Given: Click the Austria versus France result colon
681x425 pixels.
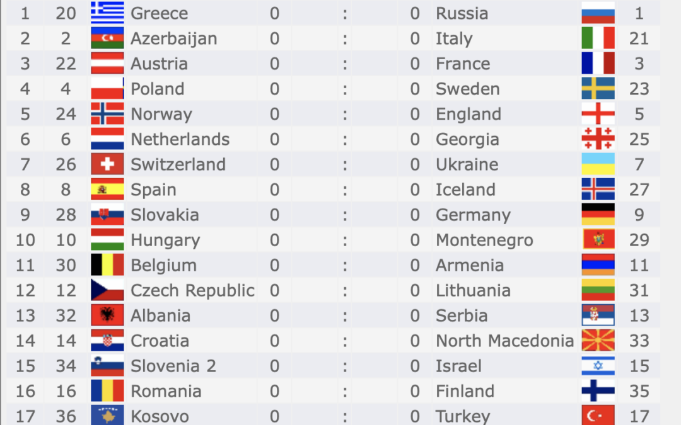Looking at the screenshot, I should click(x=345, y=64).
